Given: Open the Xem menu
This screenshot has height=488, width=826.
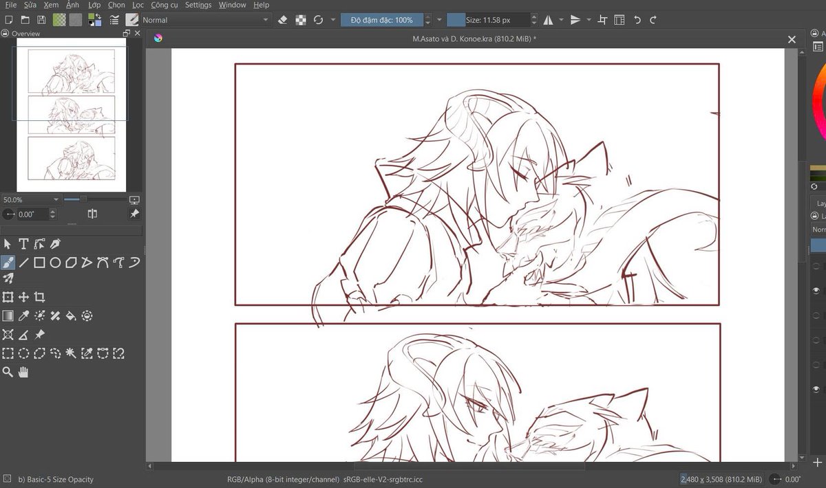Looking at the screenshot, I should pyautogui.click(x=51, y=5).
